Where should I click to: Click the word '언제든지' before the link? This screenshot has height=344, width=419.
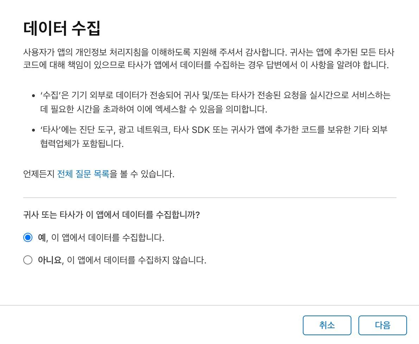coord(39,174)
